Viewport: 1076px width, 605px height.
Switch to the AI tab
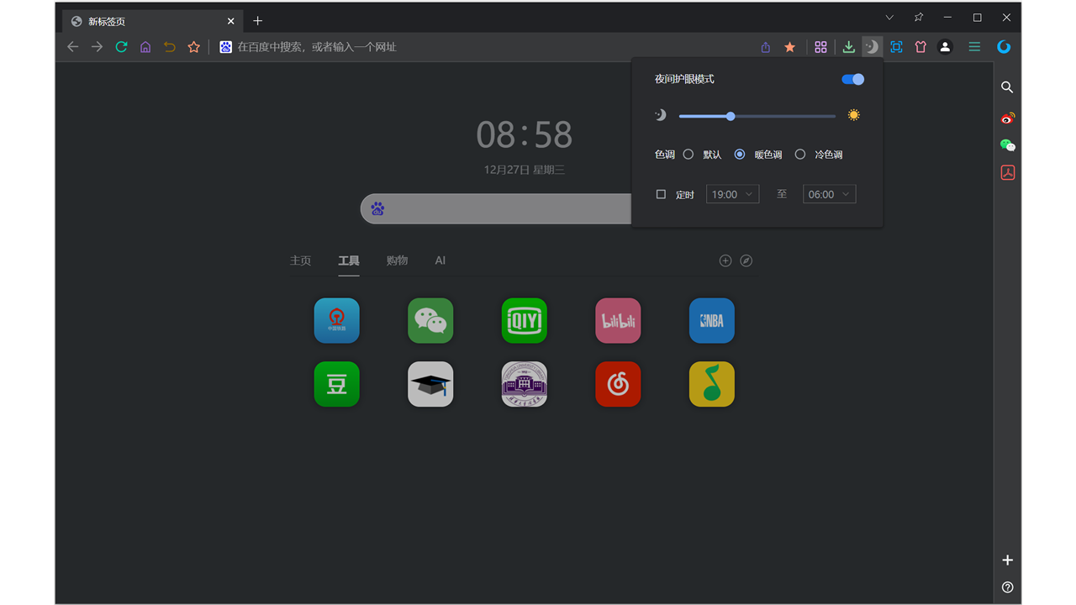[440, 260]
